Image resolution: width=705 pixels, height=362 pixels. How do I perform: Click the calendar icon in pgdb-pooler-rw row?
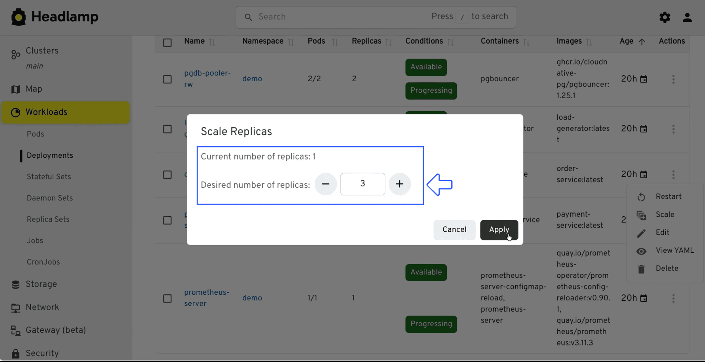point(643,79)
